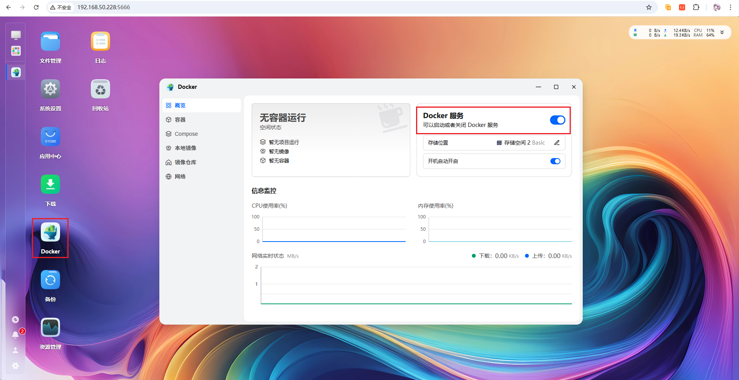Turn off the Docker 服务 switch
Screen dimensions: 739x380
[x=557, y=120]
